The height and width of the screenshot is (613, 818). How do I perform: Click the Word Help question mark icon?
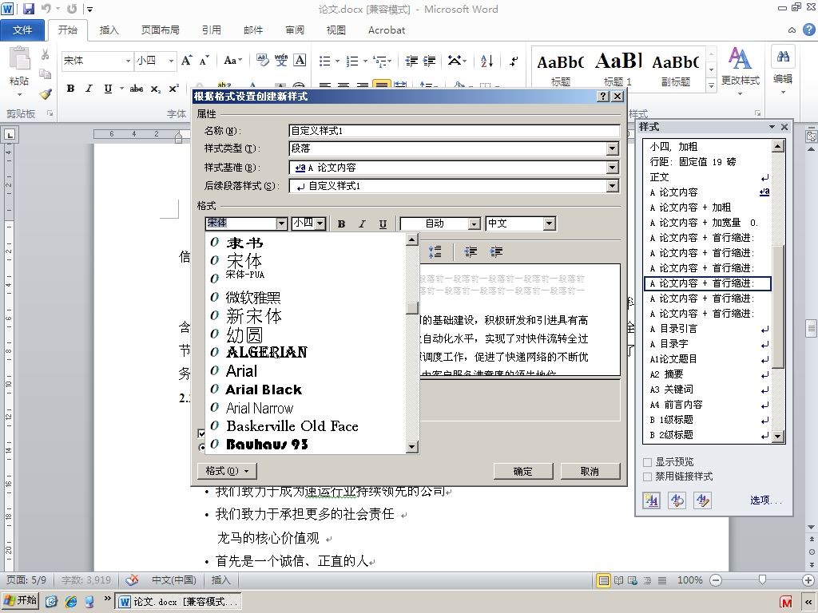click(x=808, y=30)
